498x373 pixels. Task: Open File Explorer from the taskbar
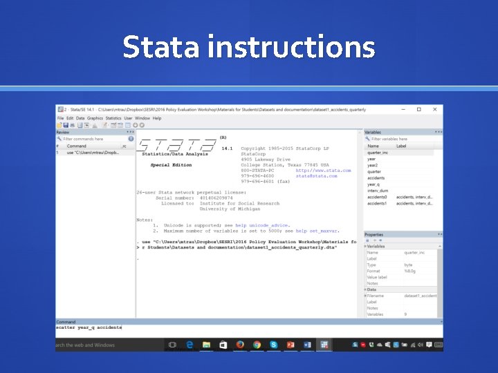click(206, 345)
